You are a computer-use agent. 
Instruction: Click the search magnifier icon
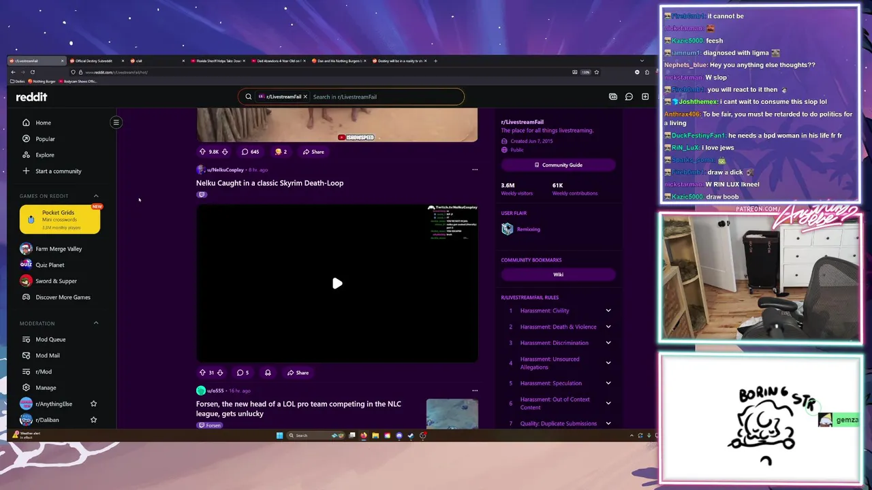click(248, 97)
